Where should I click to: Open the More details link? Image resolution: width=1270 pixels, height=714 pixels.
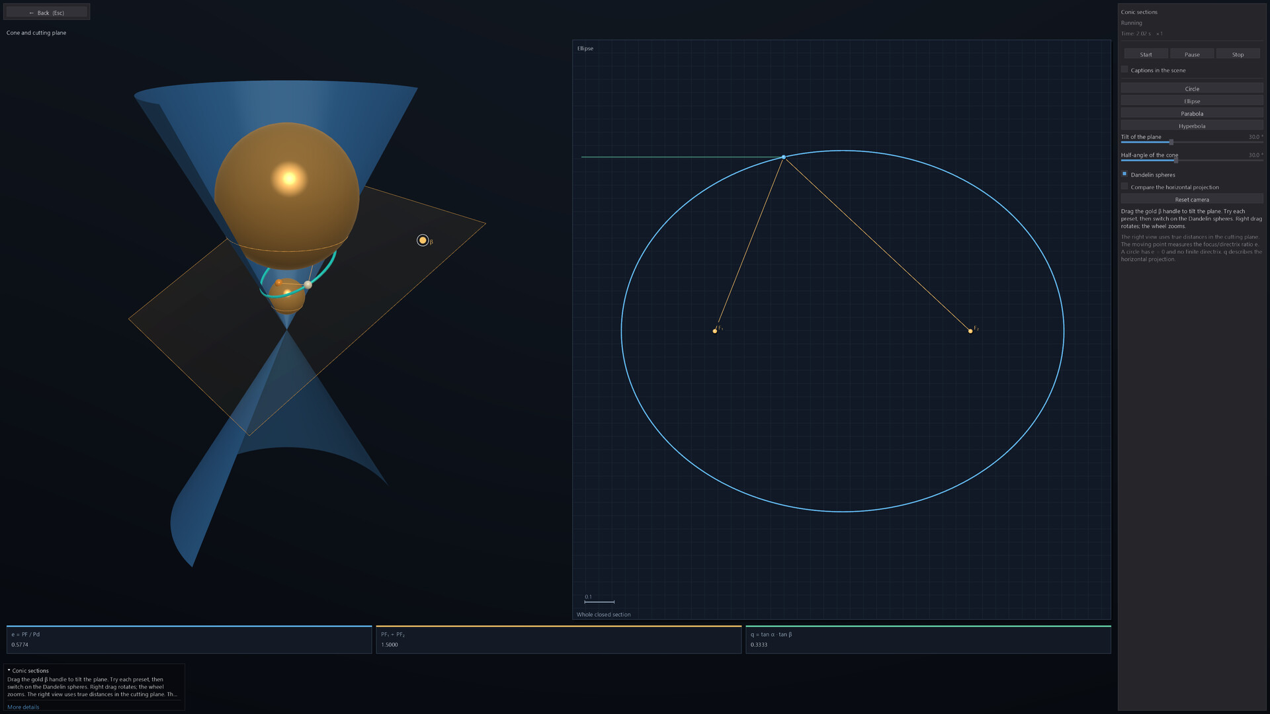point(23,707)
